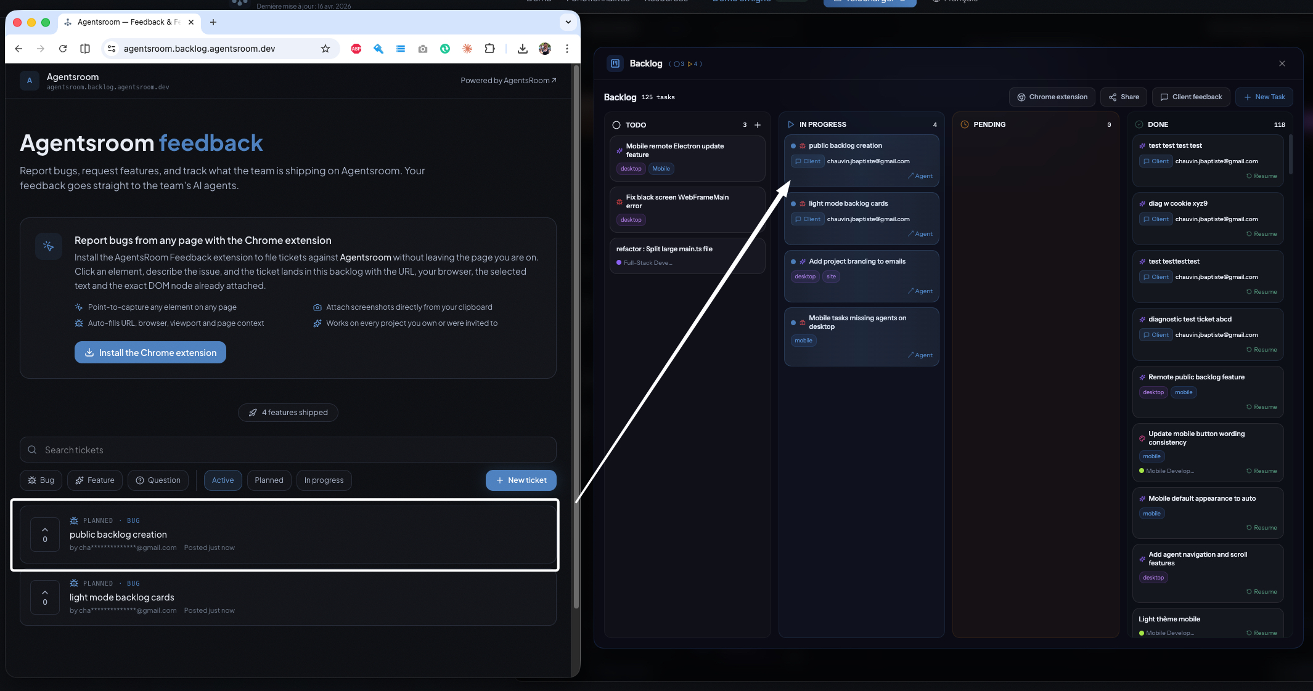Create a task with the New Task button

1264,97
